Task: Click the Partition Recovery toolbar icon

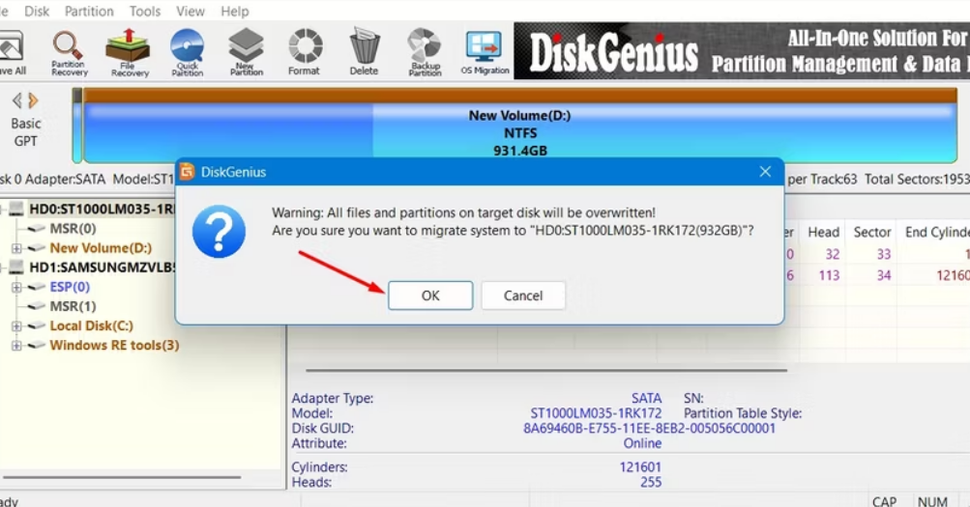Action: point(69,52)
